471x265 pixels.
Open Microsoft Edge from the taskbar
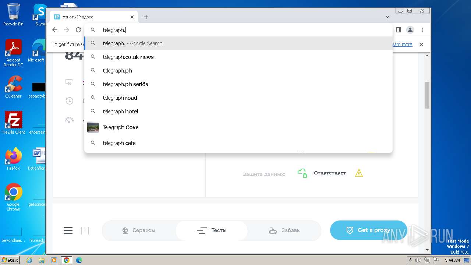click(79, 260)
